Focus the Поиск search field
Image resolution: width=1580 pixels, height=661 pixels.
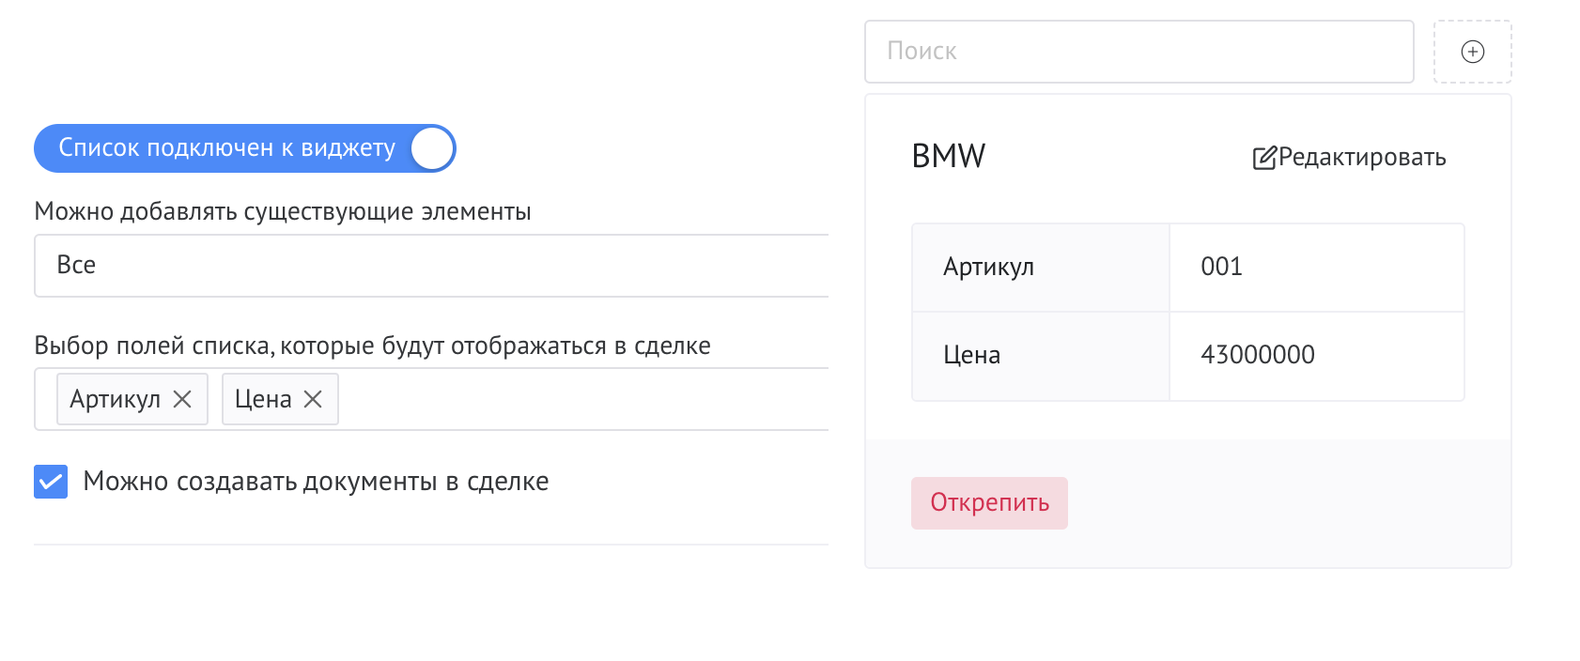pyautogui.click(x=1139, y=52)
